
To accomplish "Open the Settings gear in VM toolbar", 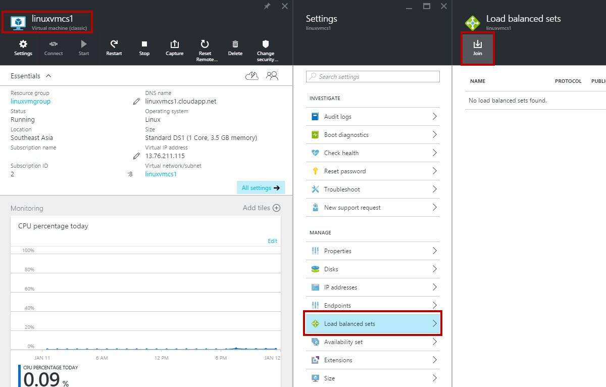I will 23,48.
